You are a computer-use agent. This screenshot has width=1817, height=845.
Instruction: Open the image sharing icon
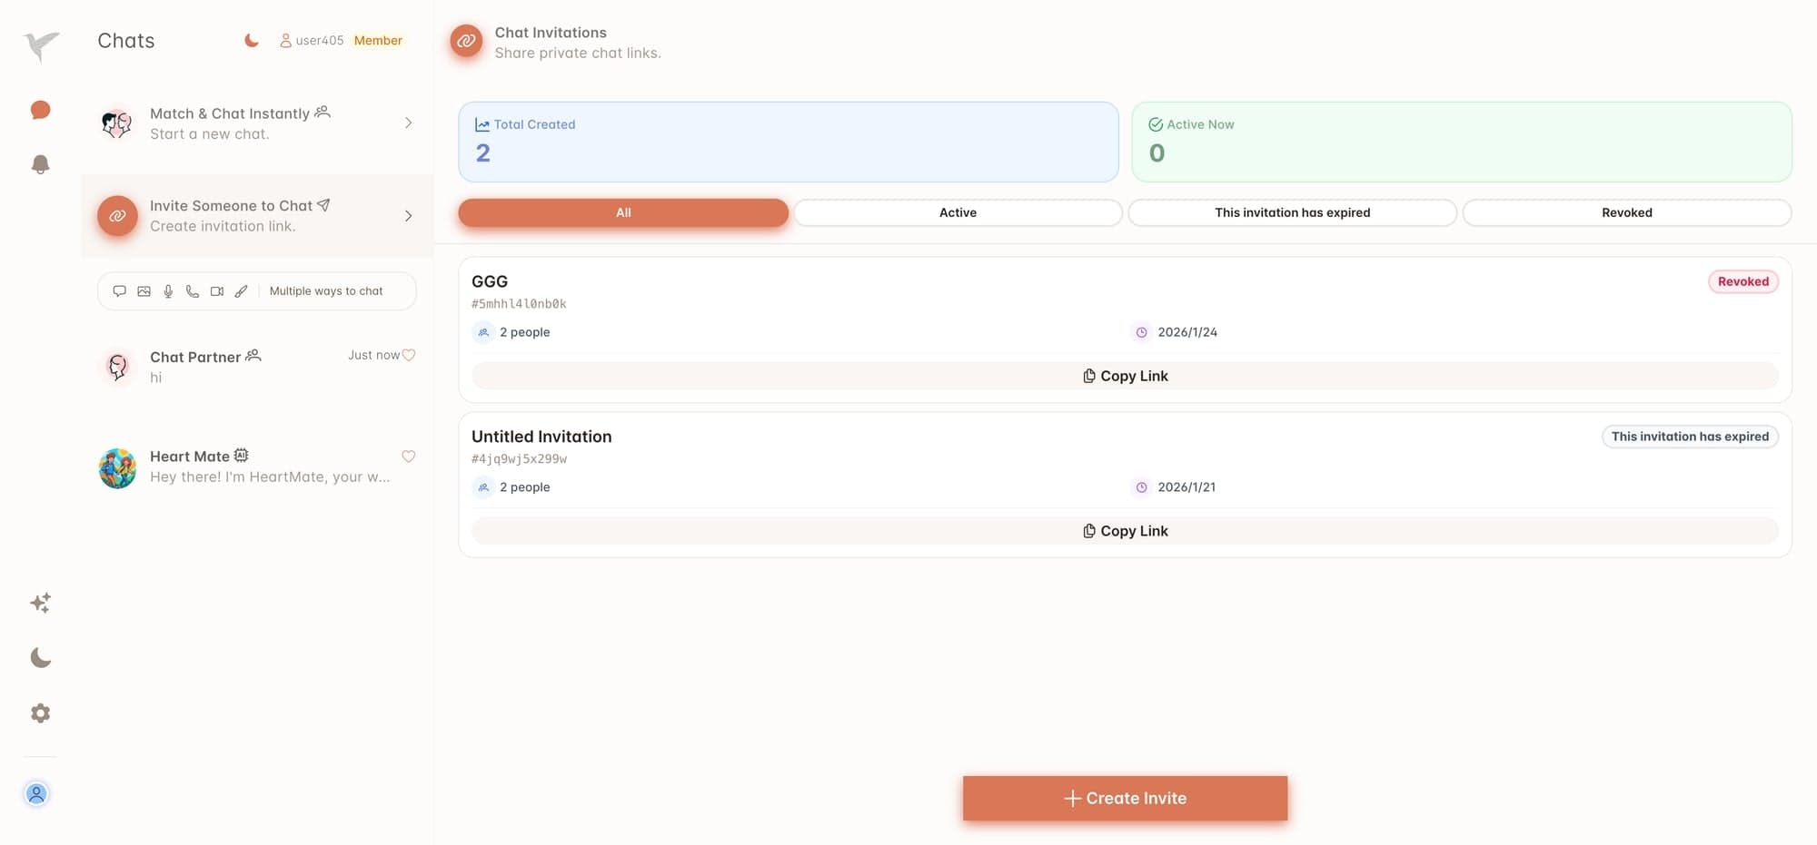144,290
